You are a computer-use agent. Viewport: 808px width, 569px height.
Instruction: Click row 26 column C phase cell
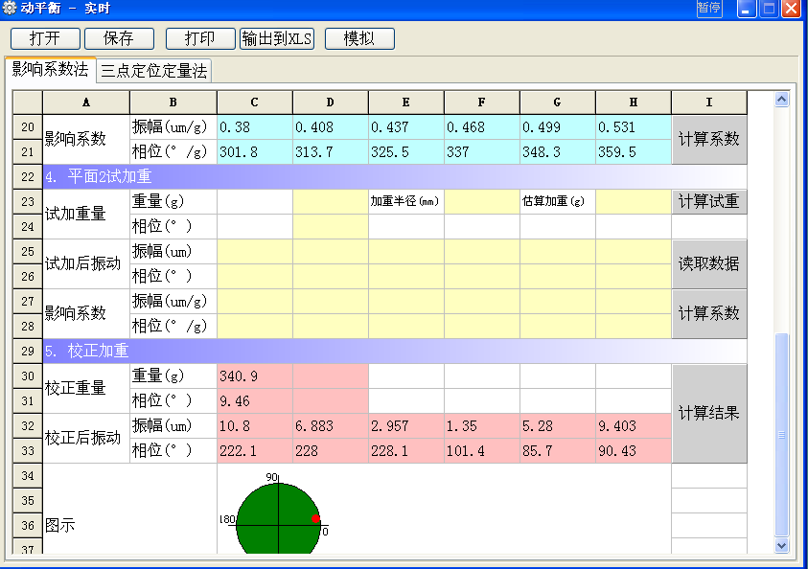(x=255, y=277)
